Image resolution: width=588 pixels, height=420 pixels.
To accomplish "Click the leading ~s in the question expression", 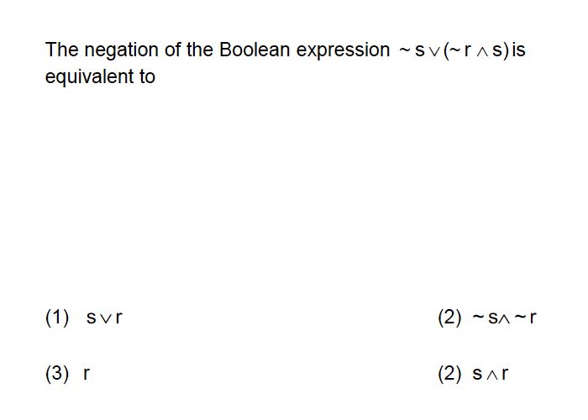I will [x=412, y=50].
